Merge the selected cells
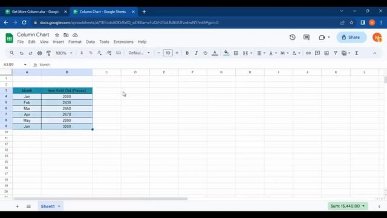 coord(245,53)
